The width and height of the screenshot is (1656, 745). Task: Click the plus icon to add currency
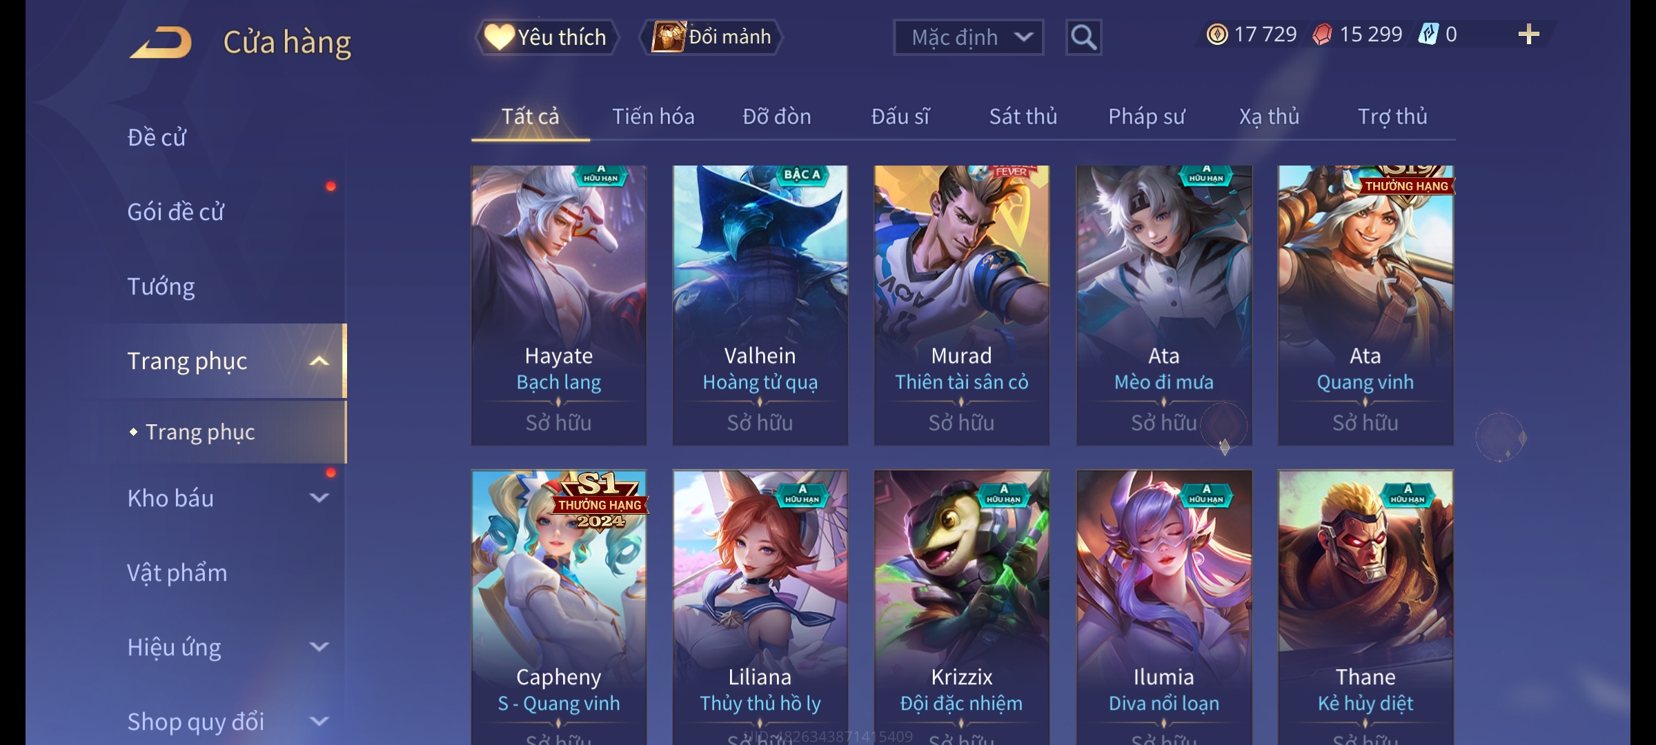pos(1529,34)
